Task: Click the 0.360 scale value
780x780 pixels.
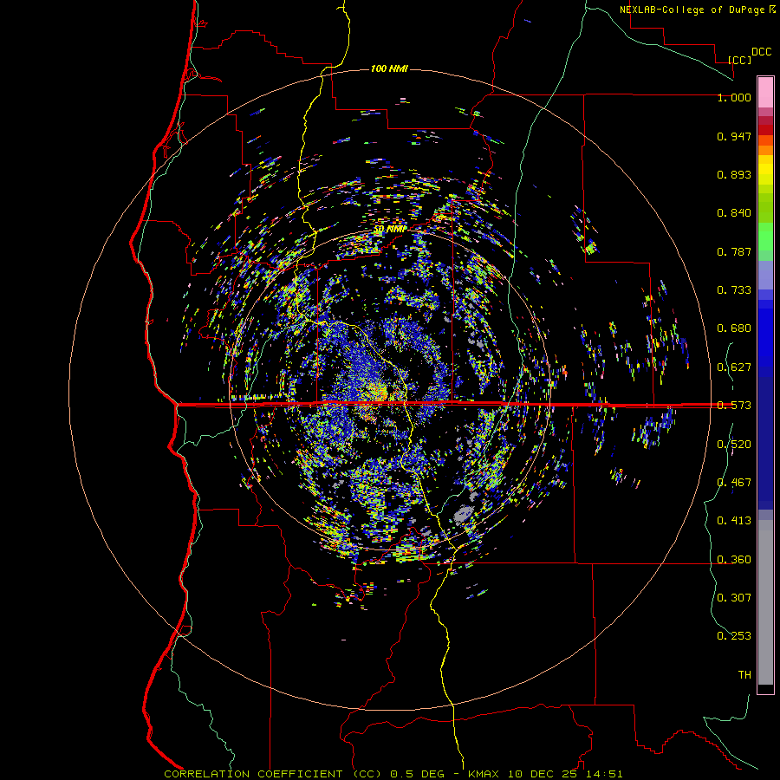Action: [734, 560]
